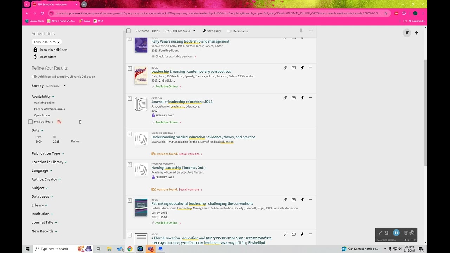Open the Alma / Primo VE bookmark
The height and width of the screenshot is (253, 450).
pyautogui.click(x=61, y=21)
